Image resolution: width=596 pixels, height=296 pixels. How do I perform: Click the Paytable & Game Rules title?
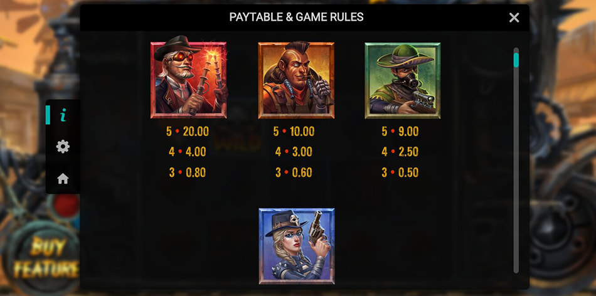(x=297, y=17)
